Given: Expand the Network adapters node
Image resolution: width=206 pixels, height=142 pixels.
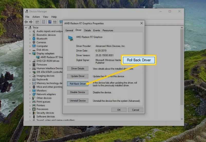Looking at the screenshot, I should coord(30,94).
